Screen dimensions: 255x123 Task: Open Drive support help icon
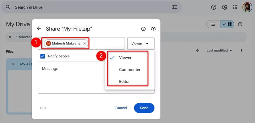[214, 7]
